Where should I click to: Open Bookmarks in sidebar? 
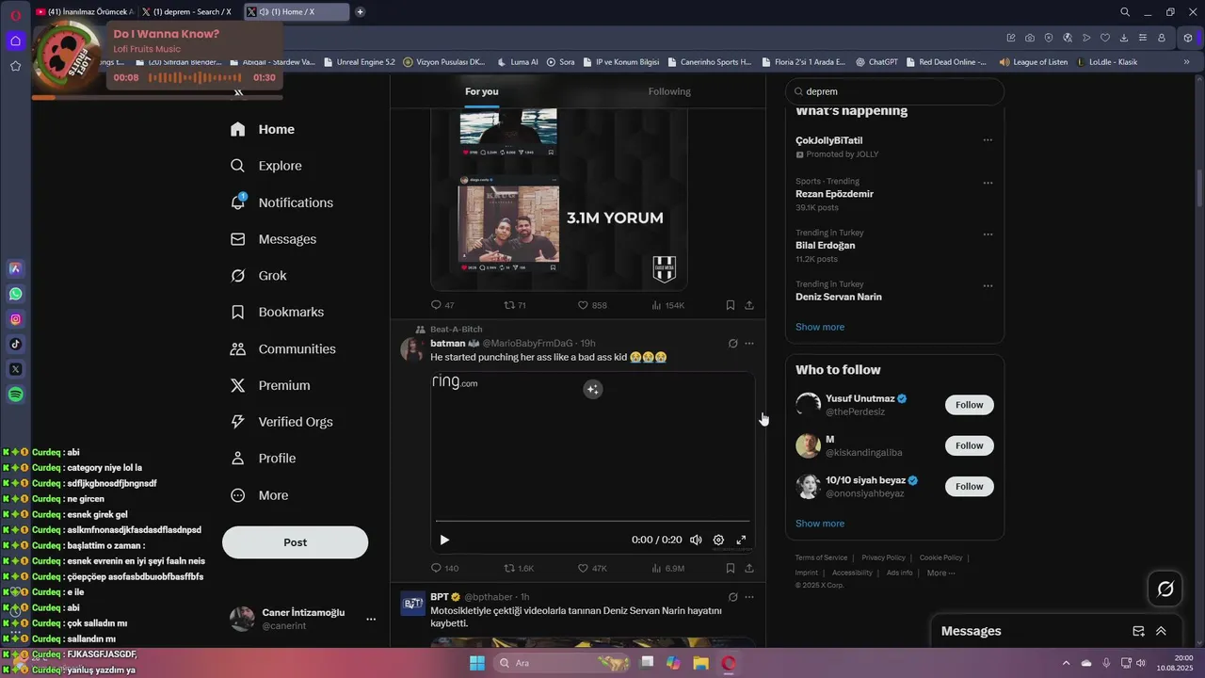(277, 312)
